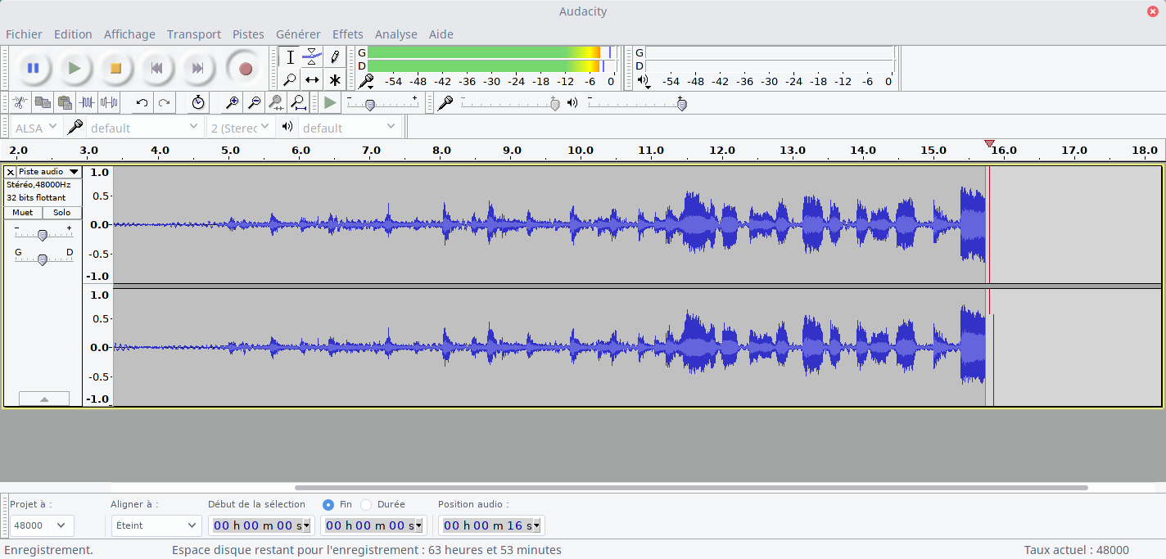Click Silence audio selection icon
The width and height of the screenshot is (1166, 559).
[109, 102]
